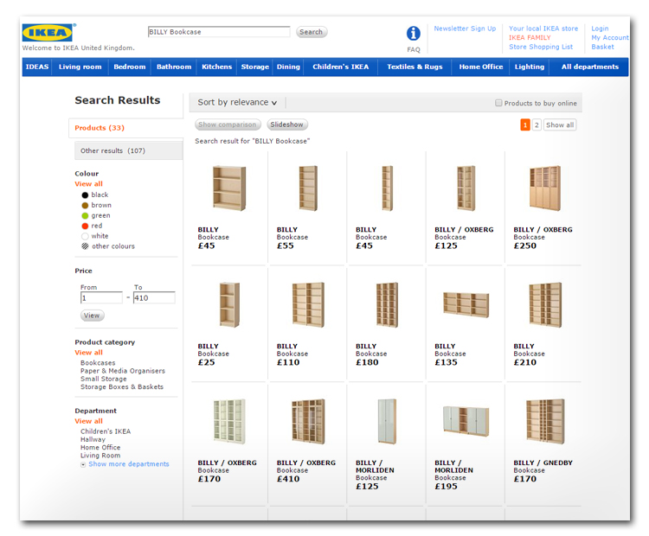The height and width of the screenshot is (536, 649).
Task: Filter by Storage Boxes & Baskets
Action: click(x=122, y=386)
